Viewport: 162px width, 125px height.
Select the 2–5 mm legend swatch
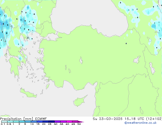22,122
